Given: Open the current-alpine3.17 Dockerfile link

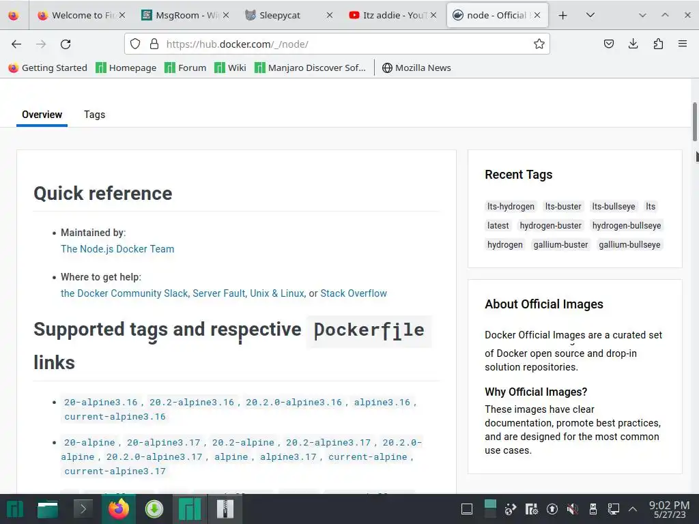Looking at the screenshot, I should (x=115, y=471).
